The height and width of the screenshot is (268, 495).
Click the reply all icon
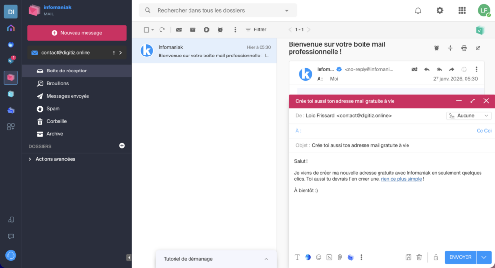(x=439, y=70)
